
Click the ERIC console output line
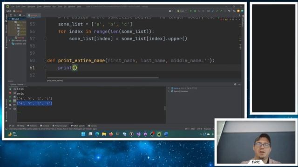20,89
